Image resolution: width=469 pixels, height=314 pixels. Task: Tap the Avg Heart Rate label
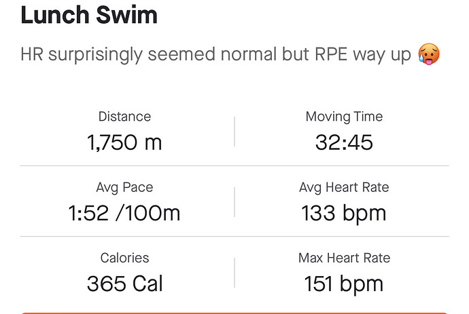click(x=344, y=187)
